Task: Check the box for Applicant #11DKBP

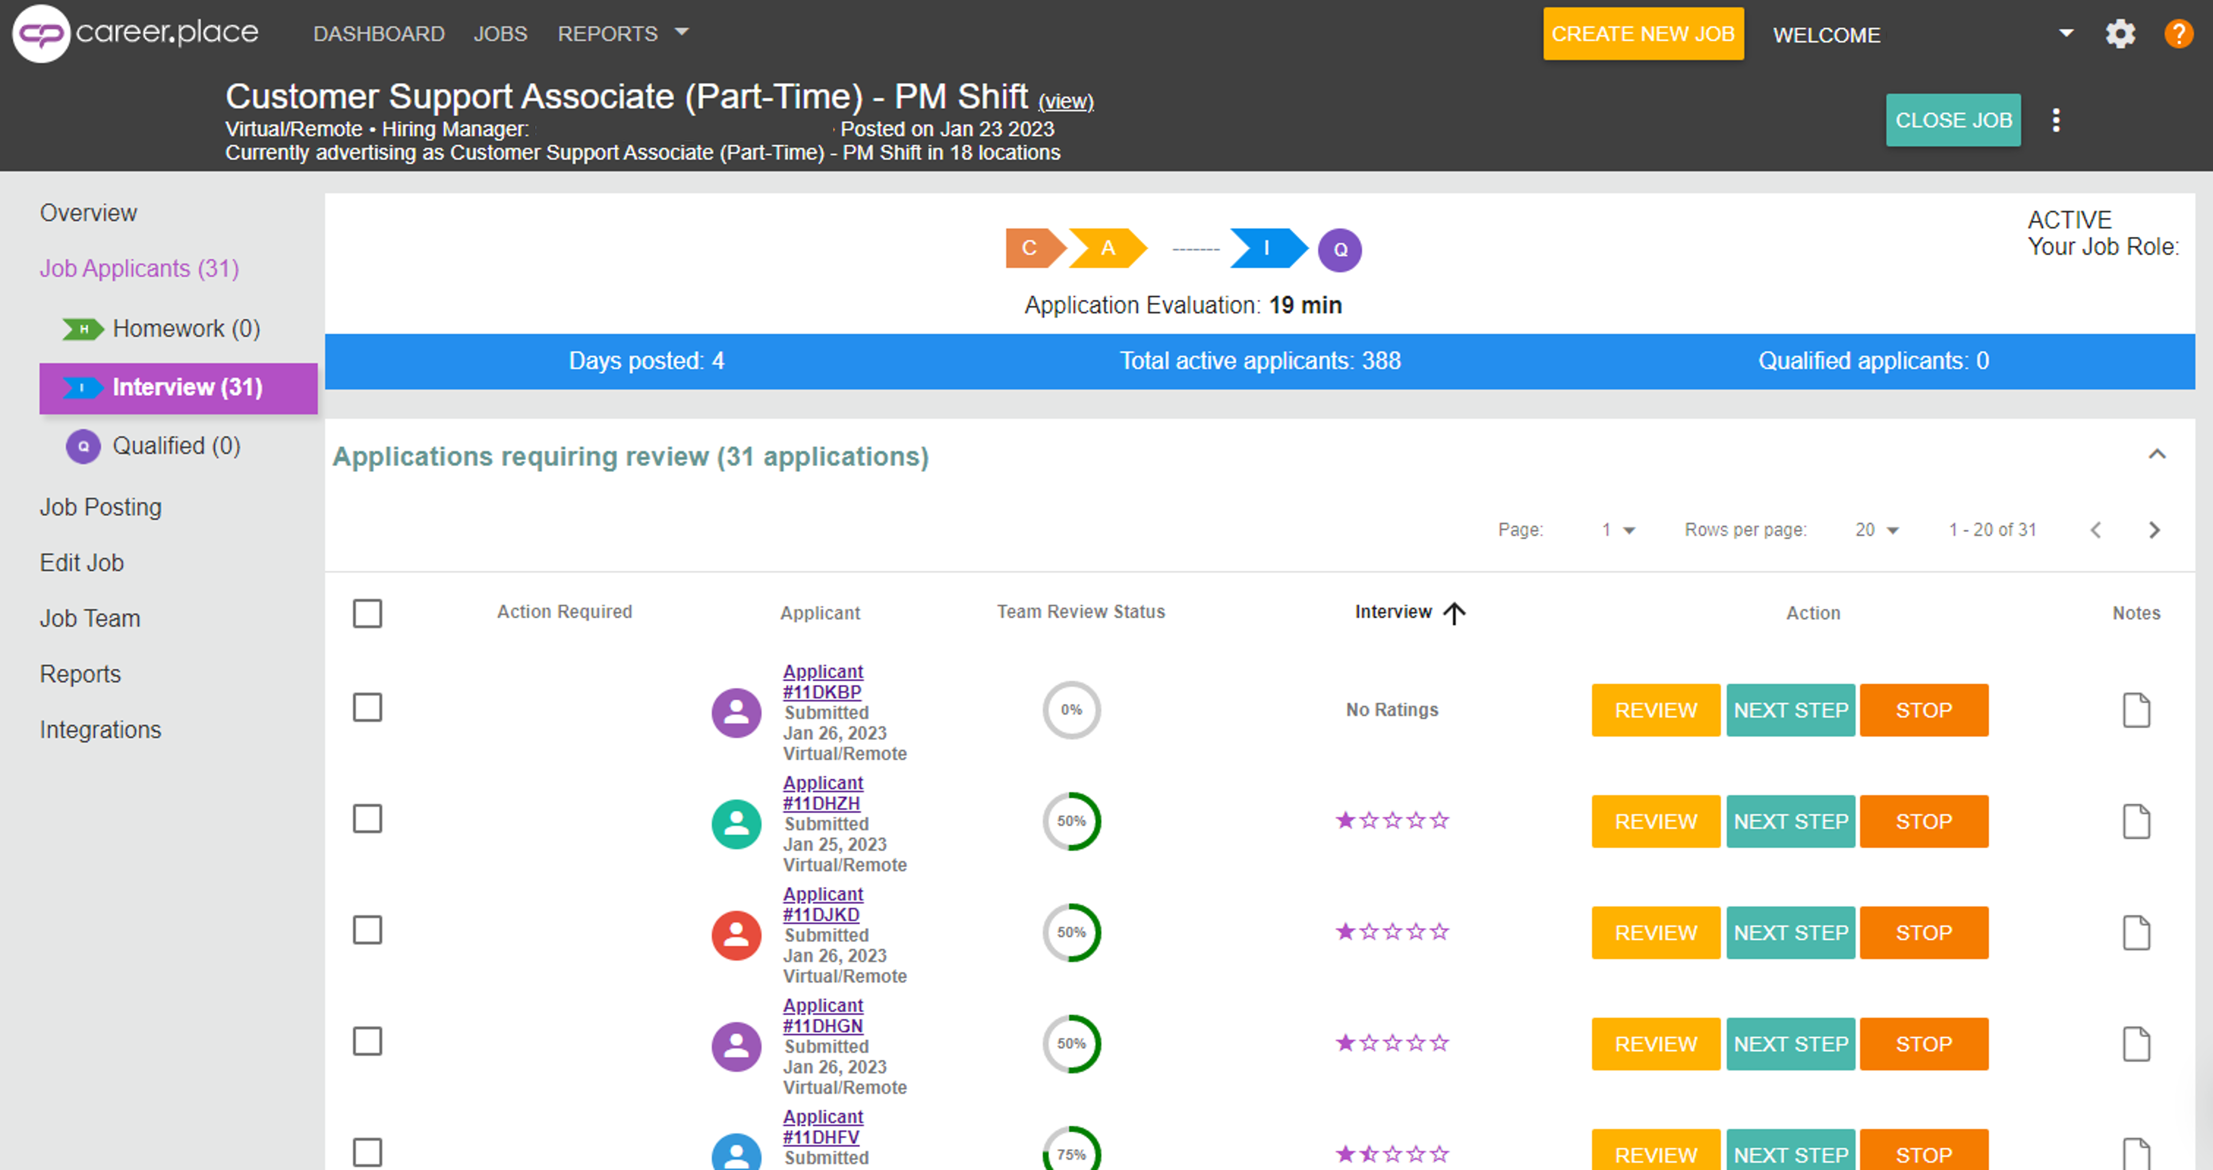Action: pos(368,708)
